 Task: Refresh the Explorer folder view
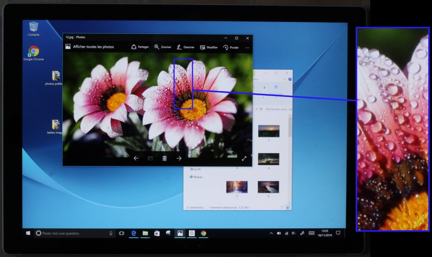tap(261, 109)
